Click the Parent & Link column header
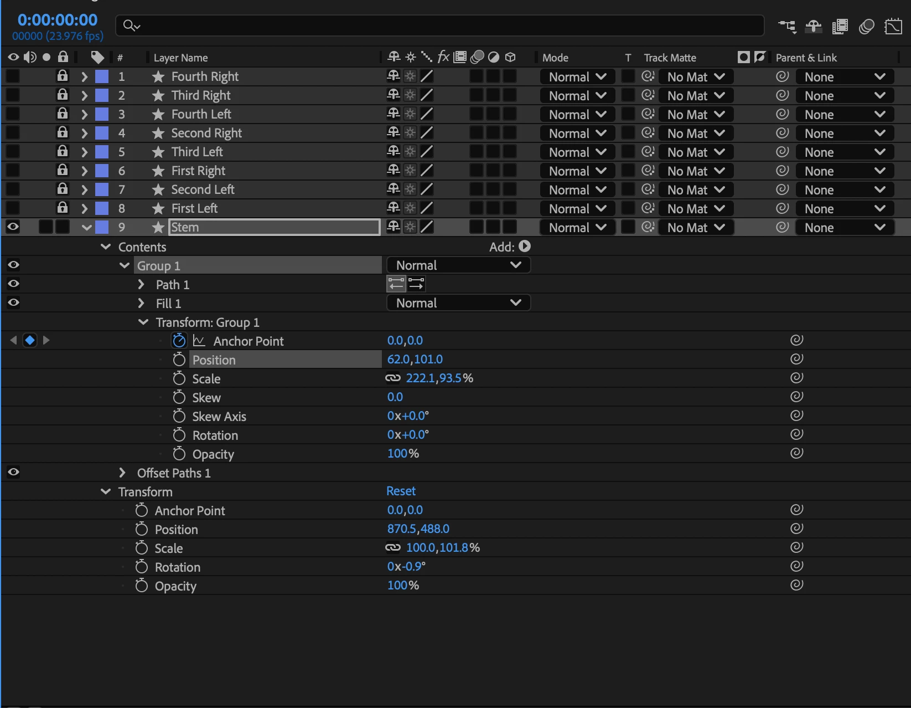 (806, 58)
